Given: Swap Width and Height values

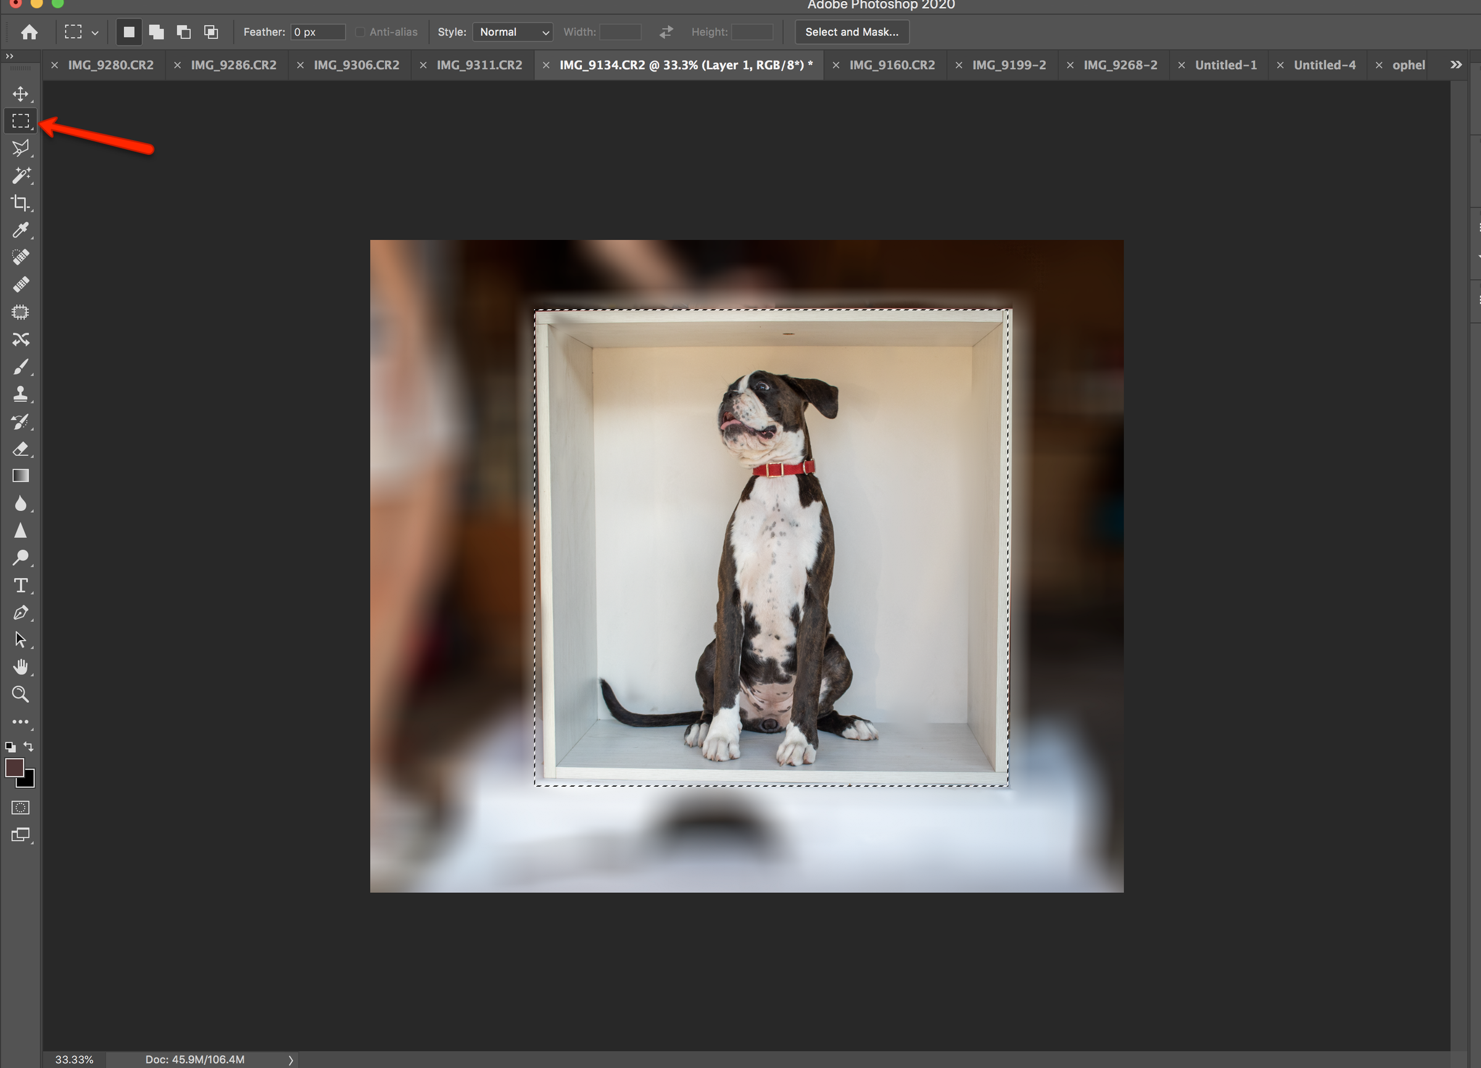Looking at the screenshot, I should click(x=665, y=31).
